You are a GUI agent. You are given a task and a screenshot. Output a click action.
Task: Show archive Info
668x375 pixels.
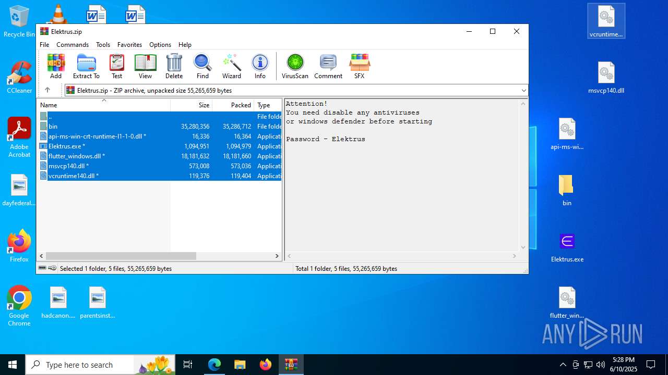pyautogui.click(x=260, y=66)
